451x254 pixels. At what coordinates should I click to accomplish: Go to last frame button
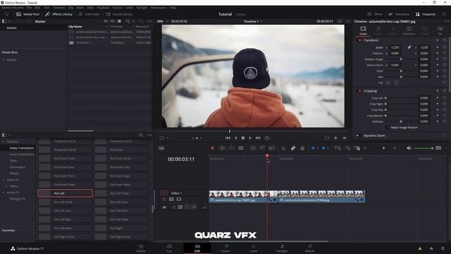coord(259,138)
